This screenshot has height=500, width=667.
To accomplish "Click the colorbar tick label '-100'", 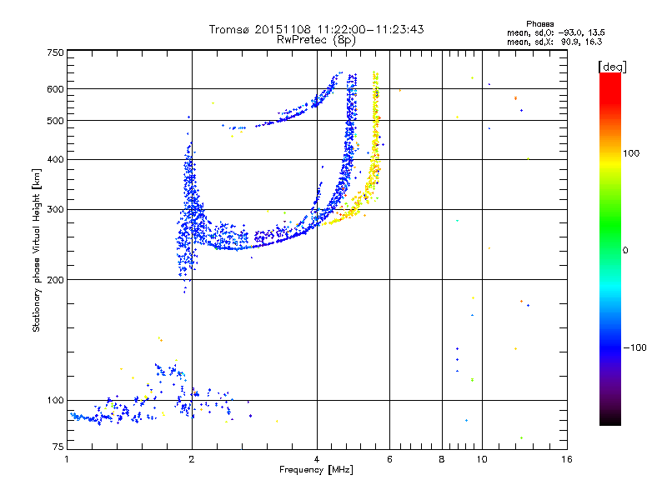I will tap(634, 347).
